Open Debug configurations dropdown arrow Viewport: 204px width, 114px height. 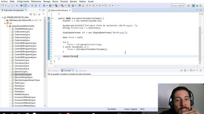47,6
